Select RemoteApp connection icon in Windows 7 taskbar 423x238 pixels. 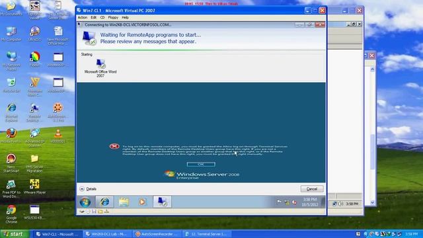coord(162,202)
